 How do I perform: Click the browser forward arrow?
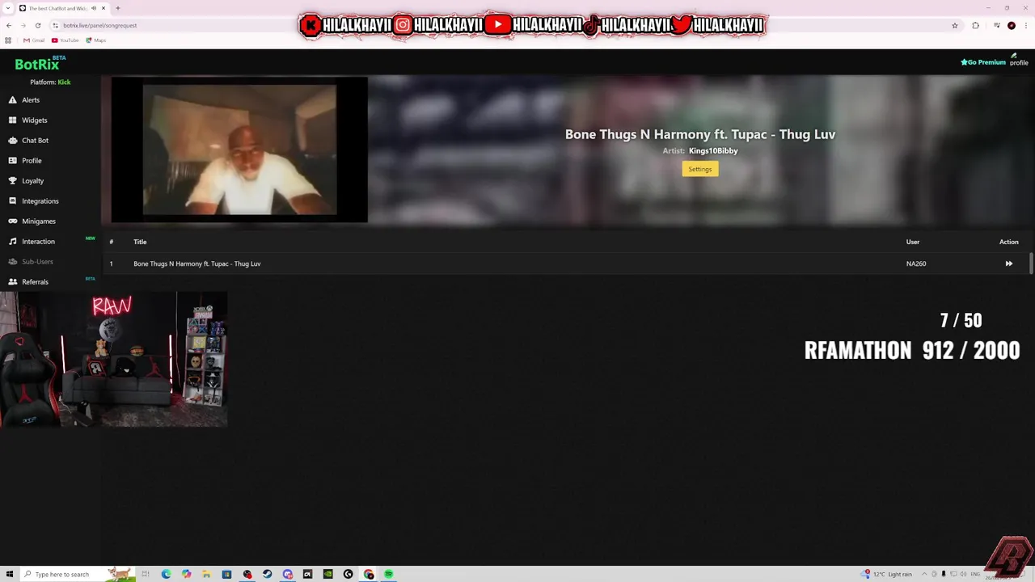[x=23, y=25]
